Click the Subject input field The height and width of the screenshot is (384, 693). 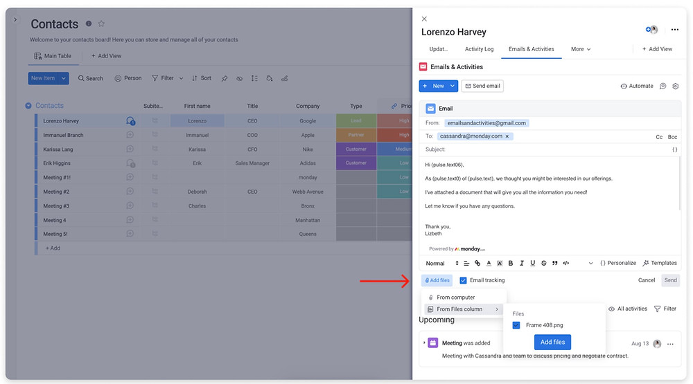pyautogui.click(x=550, y=149)
